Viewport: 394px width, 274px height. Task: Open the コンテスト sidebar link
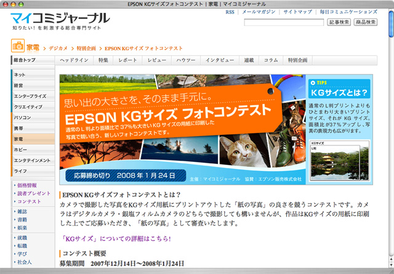click(x=29, y=201)
